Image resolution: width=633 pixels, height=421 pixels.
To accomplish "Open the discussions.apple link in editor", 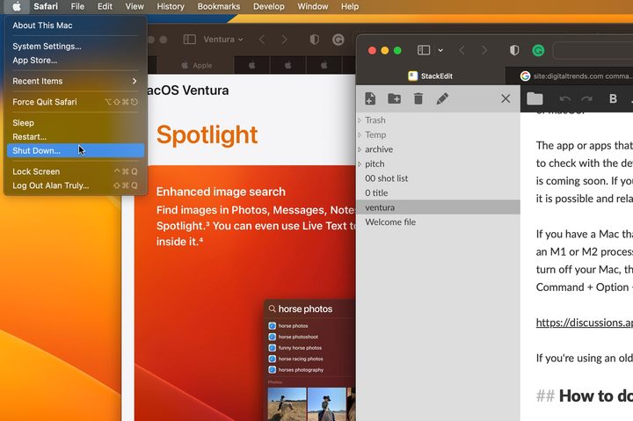I will pos(584,323).
